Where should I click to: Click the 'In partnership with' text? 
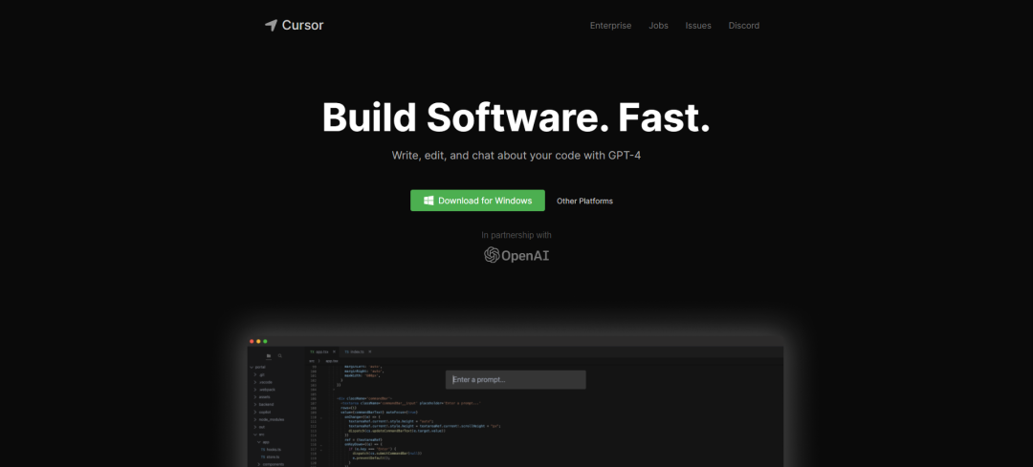pos(516,235)
